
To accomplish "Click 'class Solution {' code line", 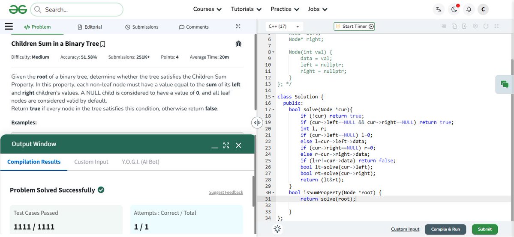I will 300,97.
